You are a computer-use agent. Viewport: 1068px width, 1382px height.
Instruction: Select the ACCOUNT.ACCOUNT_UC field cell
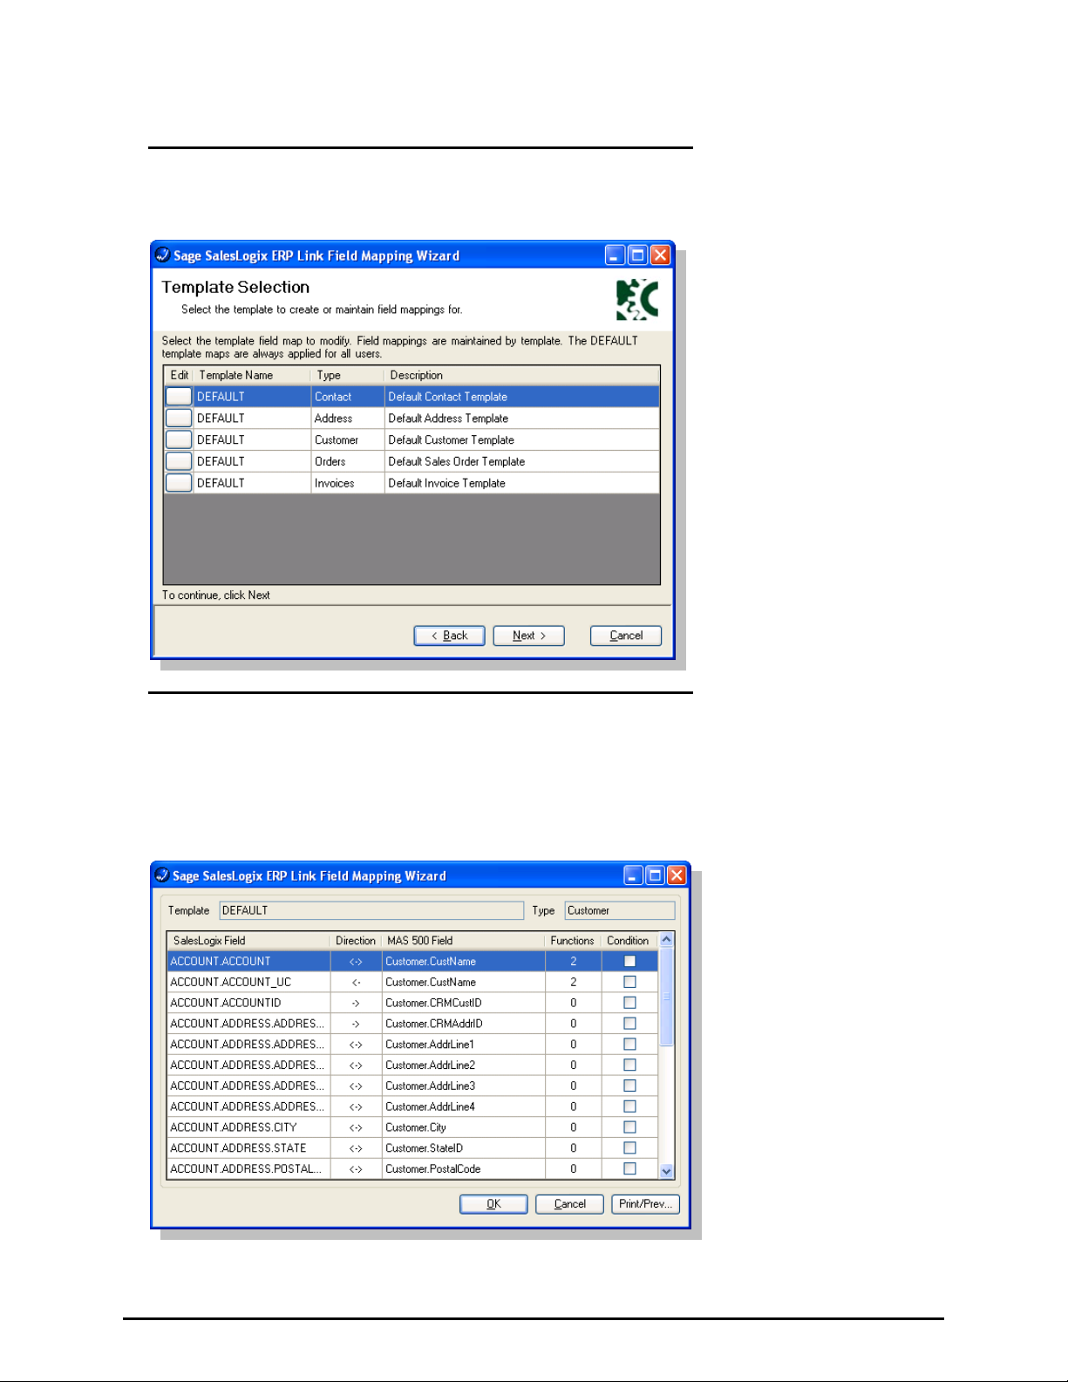pos(248,982)
